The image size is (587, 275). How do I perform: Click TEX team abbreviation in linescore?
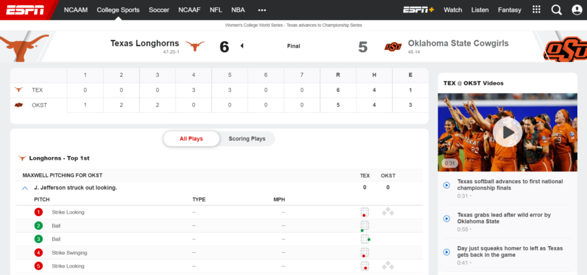point(37,90)
